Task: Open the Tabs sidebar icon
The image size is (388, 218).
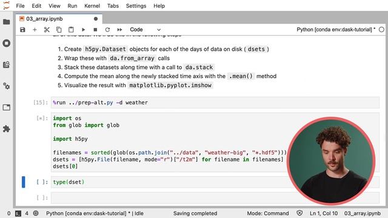Action: click(7, 107)
